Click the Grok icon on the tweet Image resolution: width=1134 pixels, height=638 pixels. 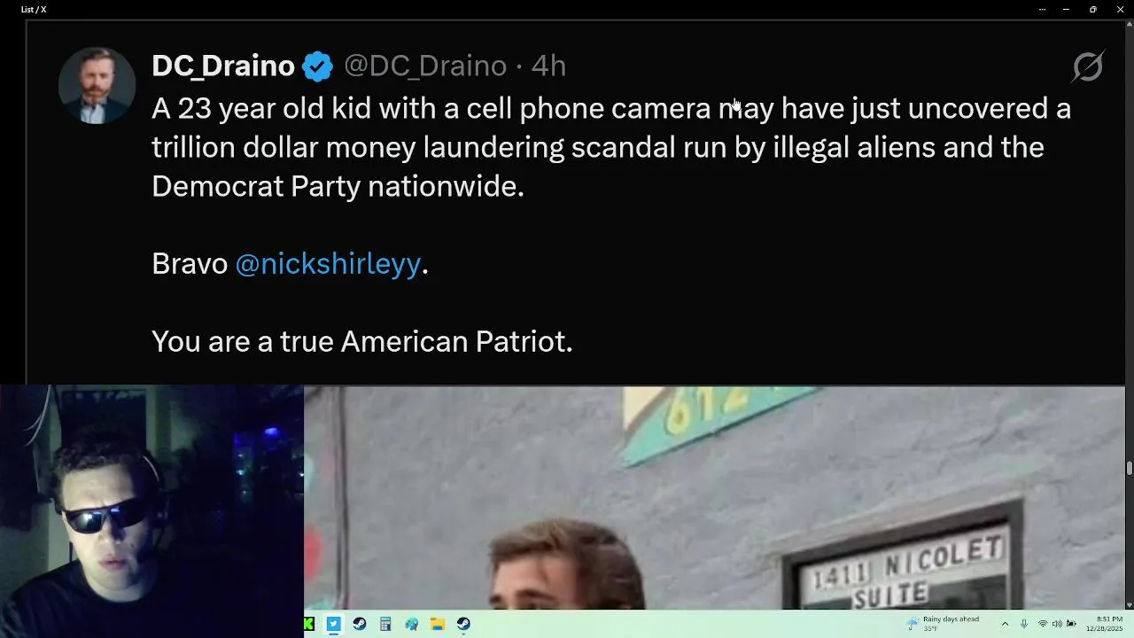click(x=1087, y=66)
